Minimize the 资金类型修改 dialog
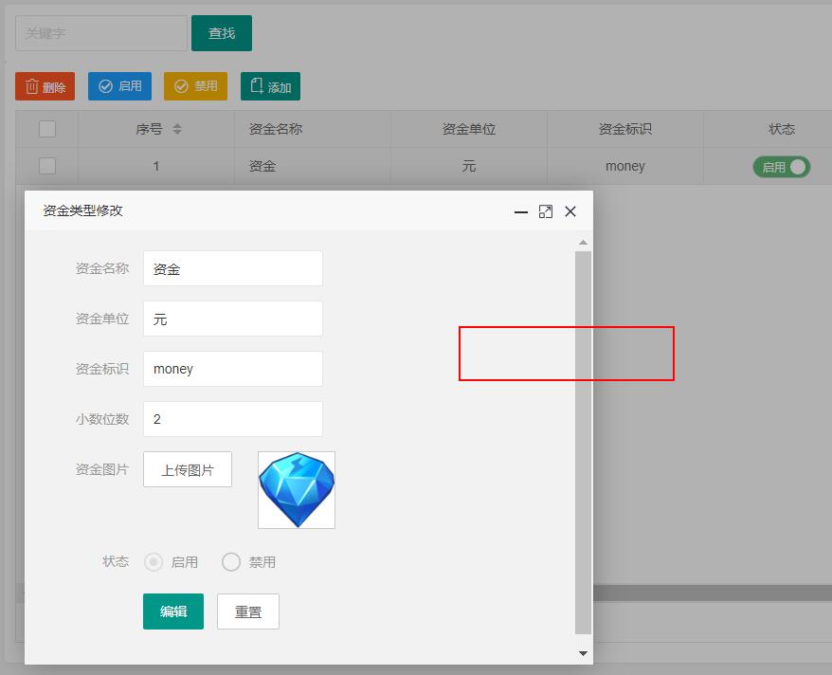 [520, 211]
